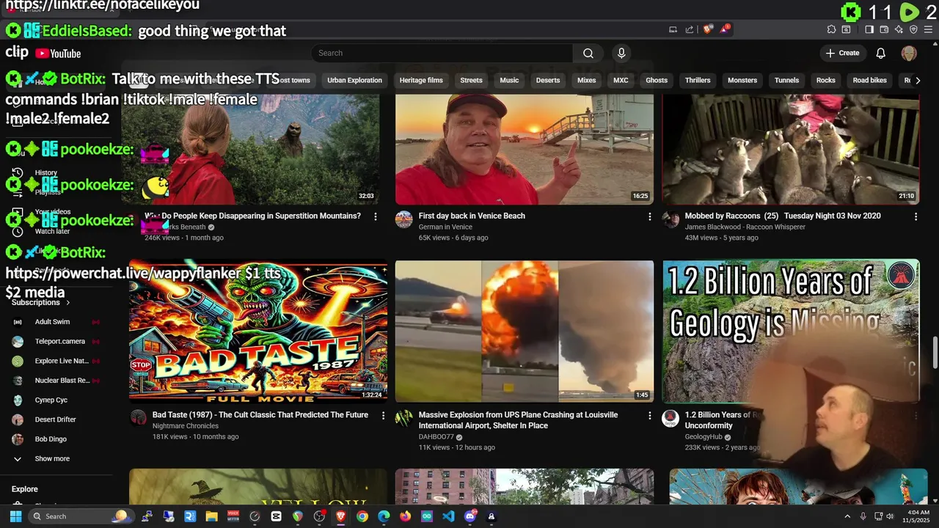
Task: Open Brave Shields lion icon in address bar
Action: (x=708, y=29)
